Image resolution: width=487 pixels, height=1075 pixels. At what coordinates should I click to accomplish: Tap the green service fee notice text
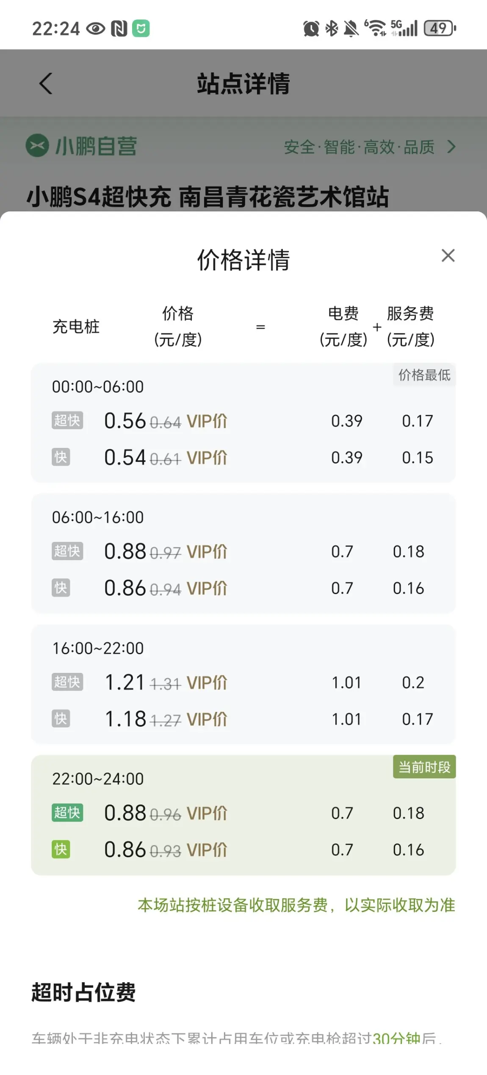click(x=296, y=905)
